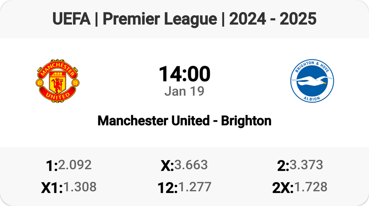Screen dimensions: 369x206
Task: Open the Manchester United - Brighton match title
Action: [184, 121]
